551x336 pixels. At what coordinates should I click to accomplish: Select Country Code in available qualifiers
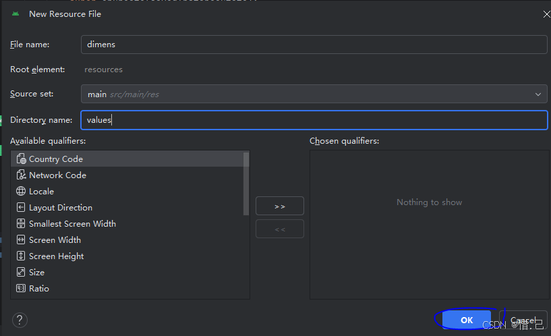[x=127, y=159]
